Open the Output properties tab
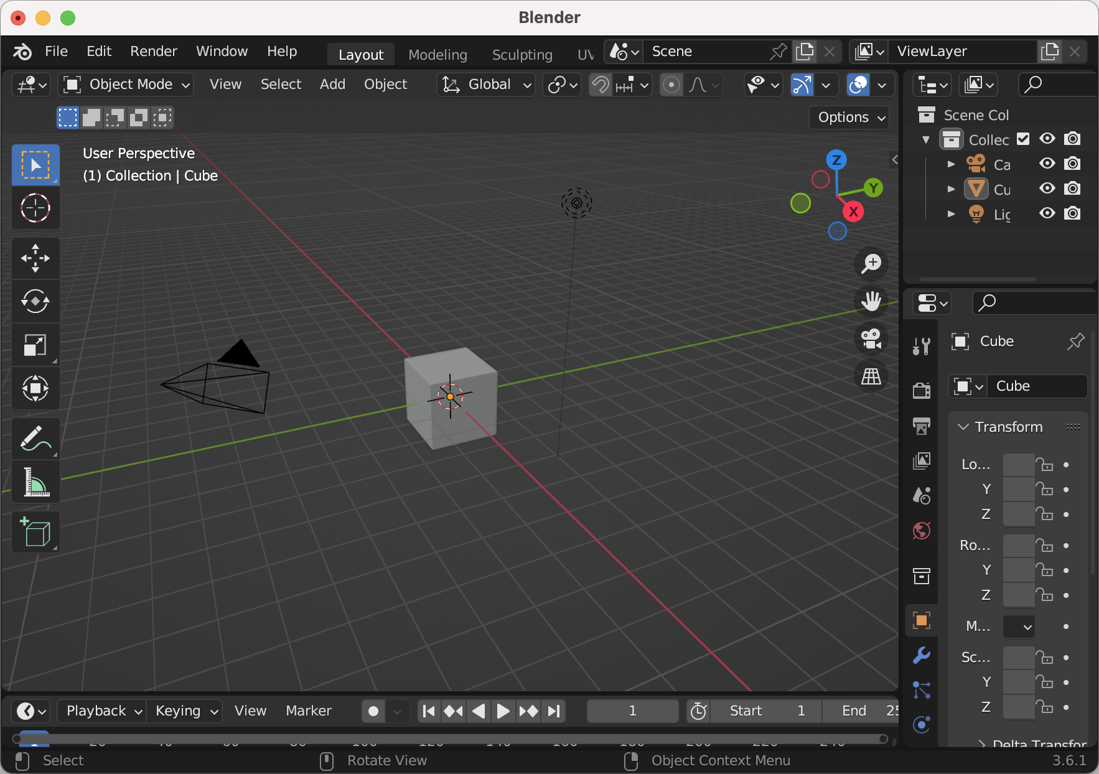 (x=921, y=426)
